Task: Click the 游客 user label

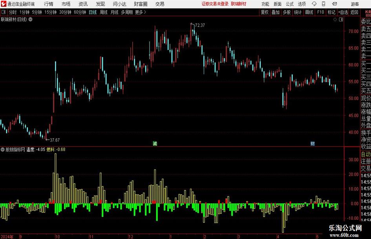Action: 355,4
